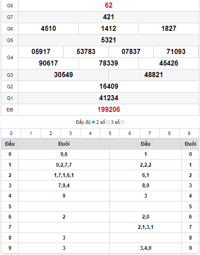This screenshot has width=200, height=255.
Task: Click the G4 number 53783
Action: (x=86, y=51)
